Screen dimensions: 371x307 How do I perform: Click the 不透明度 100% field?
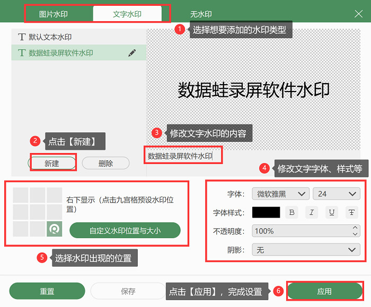[x=306, y=231]
